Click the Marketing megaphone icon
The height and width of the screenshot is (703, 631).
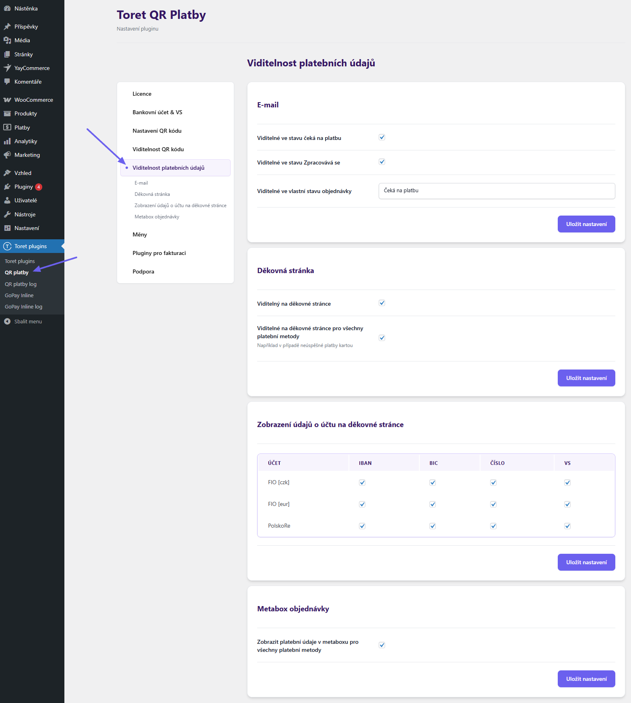pyautogui.click(x=7, y=155)
